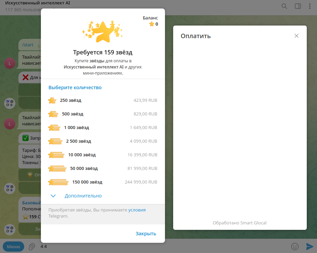Select the 500 звёзд package
Viewport: 317px width, 253px height.
pos(103,114)
